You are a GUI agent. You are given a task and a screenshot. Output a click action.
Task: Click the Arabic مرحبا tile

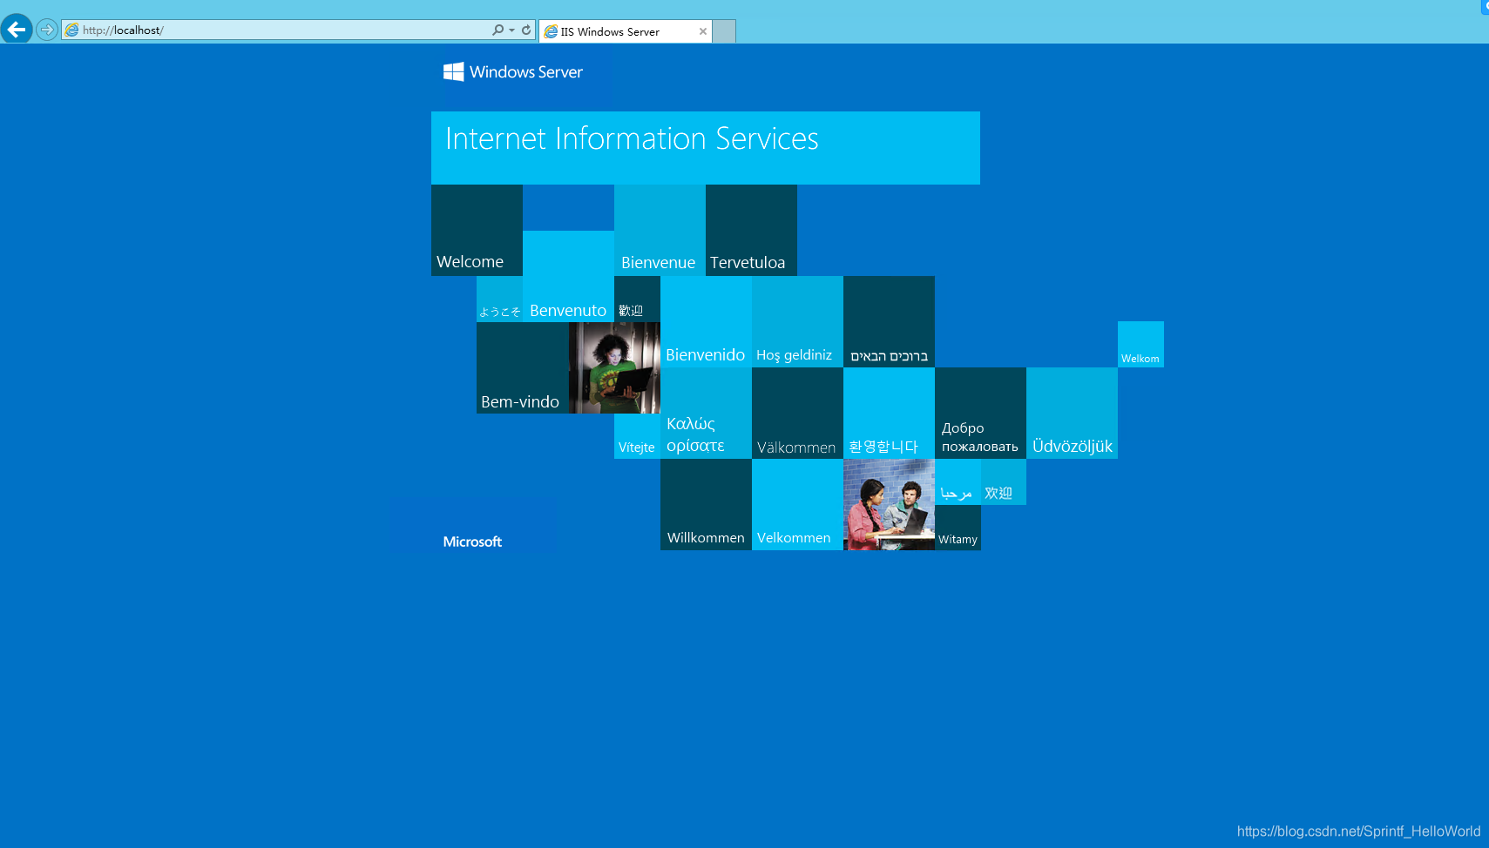point(958,481)
